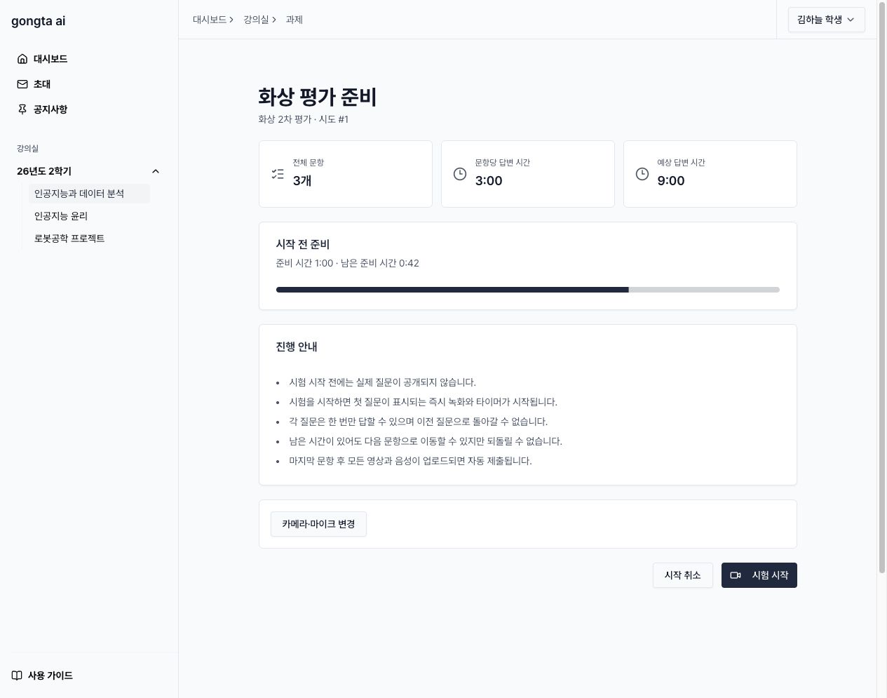The height and width of the screenshot is (698, 887).
Task: Click clock icon in 문항당 답변 시간 card
Action: click(460, 174)
